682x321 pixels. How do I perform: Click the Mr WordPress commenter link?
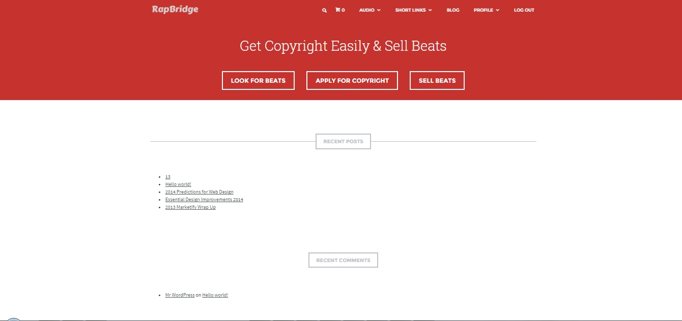pyautogui.click(x=180, y=295)
